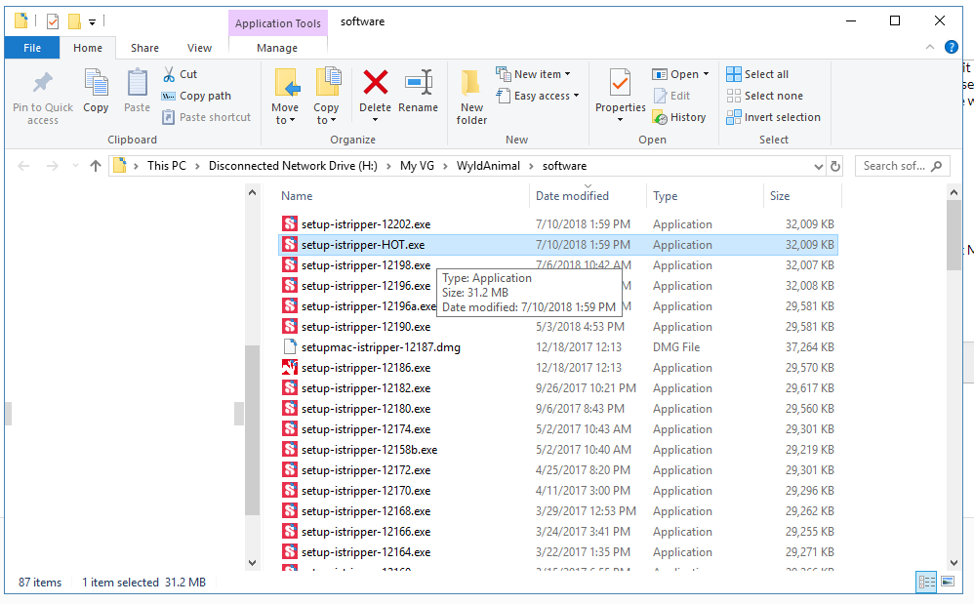This screenshot has width=974, height=604.
Task: Click the Edit command
Action: point(672,96)
